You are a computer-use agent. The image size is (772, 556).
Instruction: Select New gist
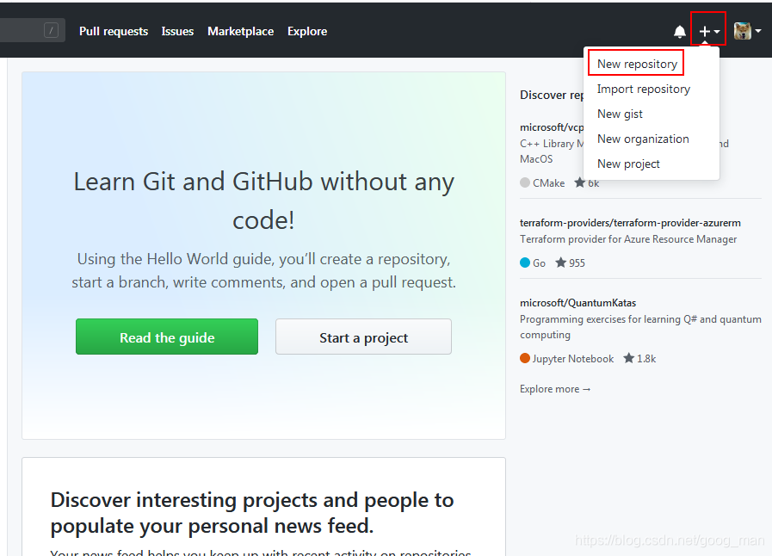pos(620,114)
